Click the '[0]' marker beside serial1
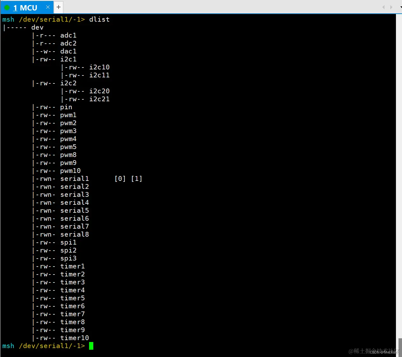This screenshot has height=357, width=402. tap(120, 179)
